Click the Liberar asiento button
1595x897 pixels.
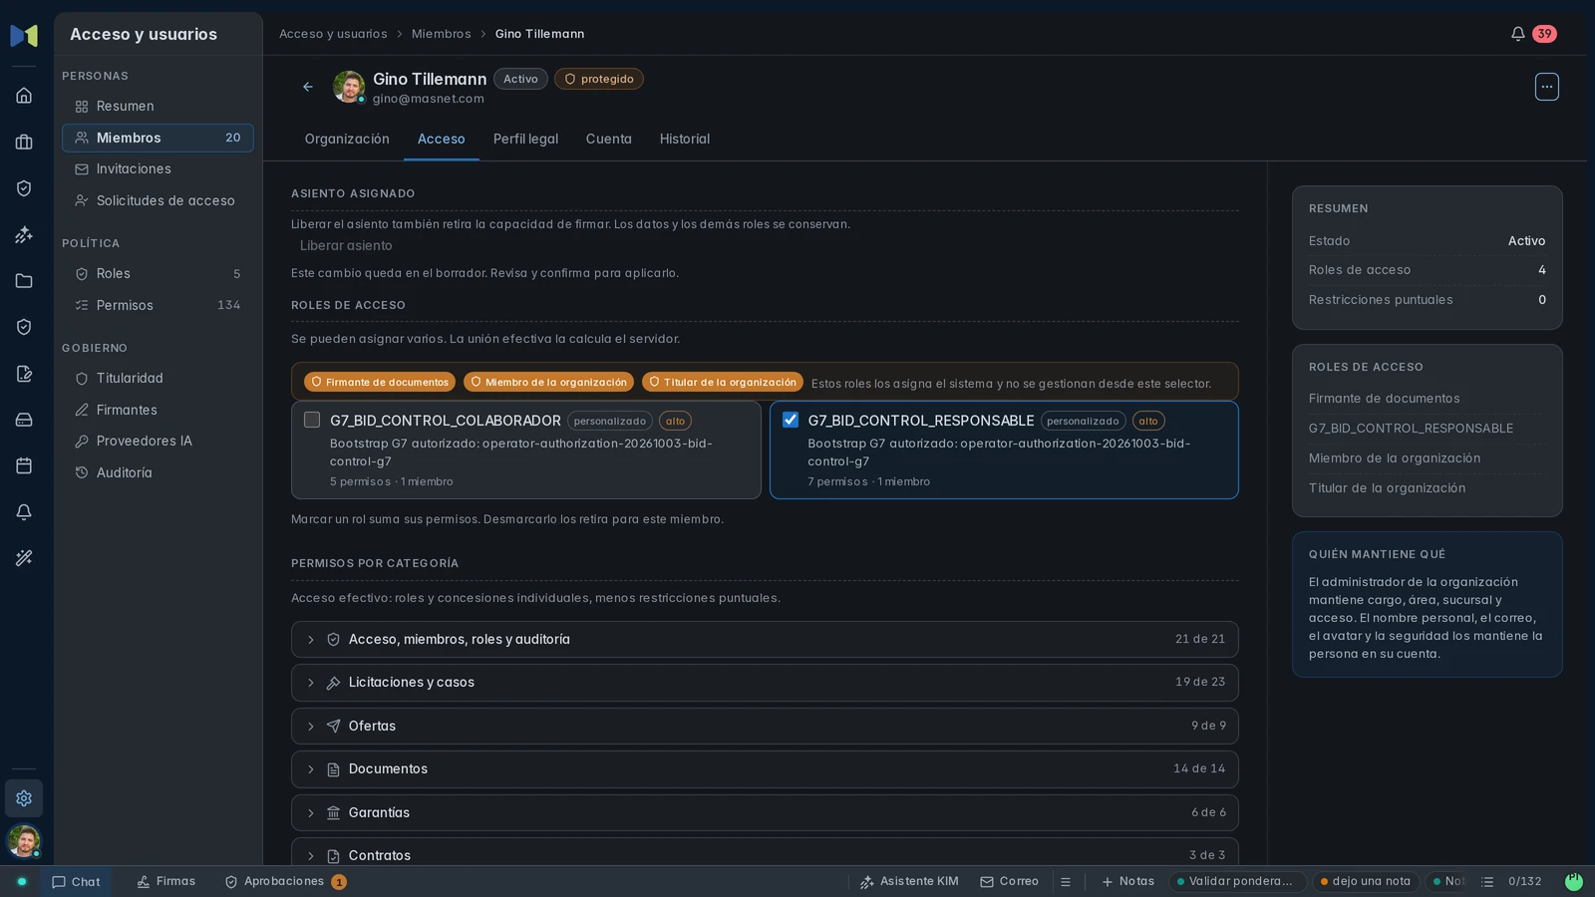[346, 246]
